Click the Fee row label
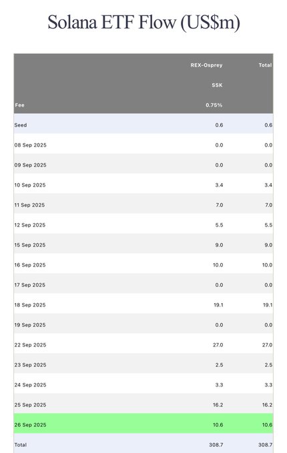The height and width of the screenshot is (453, 287). 19,105
